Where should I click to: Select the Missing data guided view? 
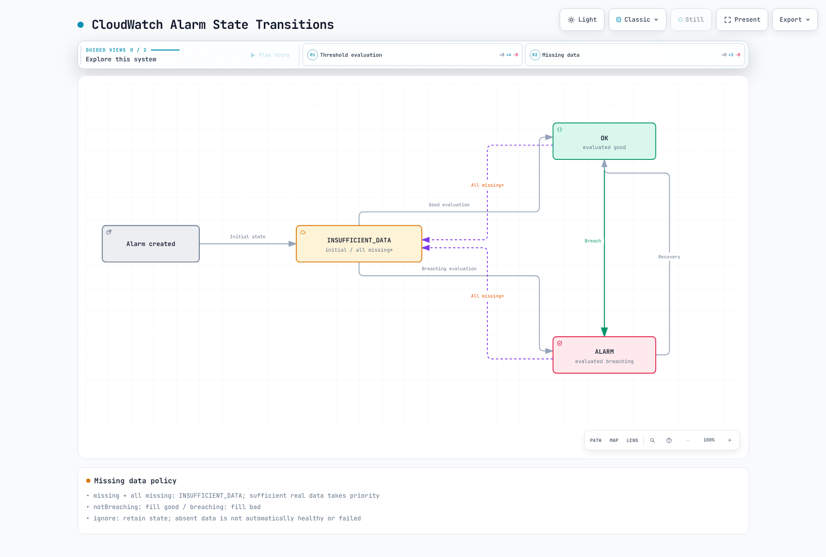click(x=635, y=55)
